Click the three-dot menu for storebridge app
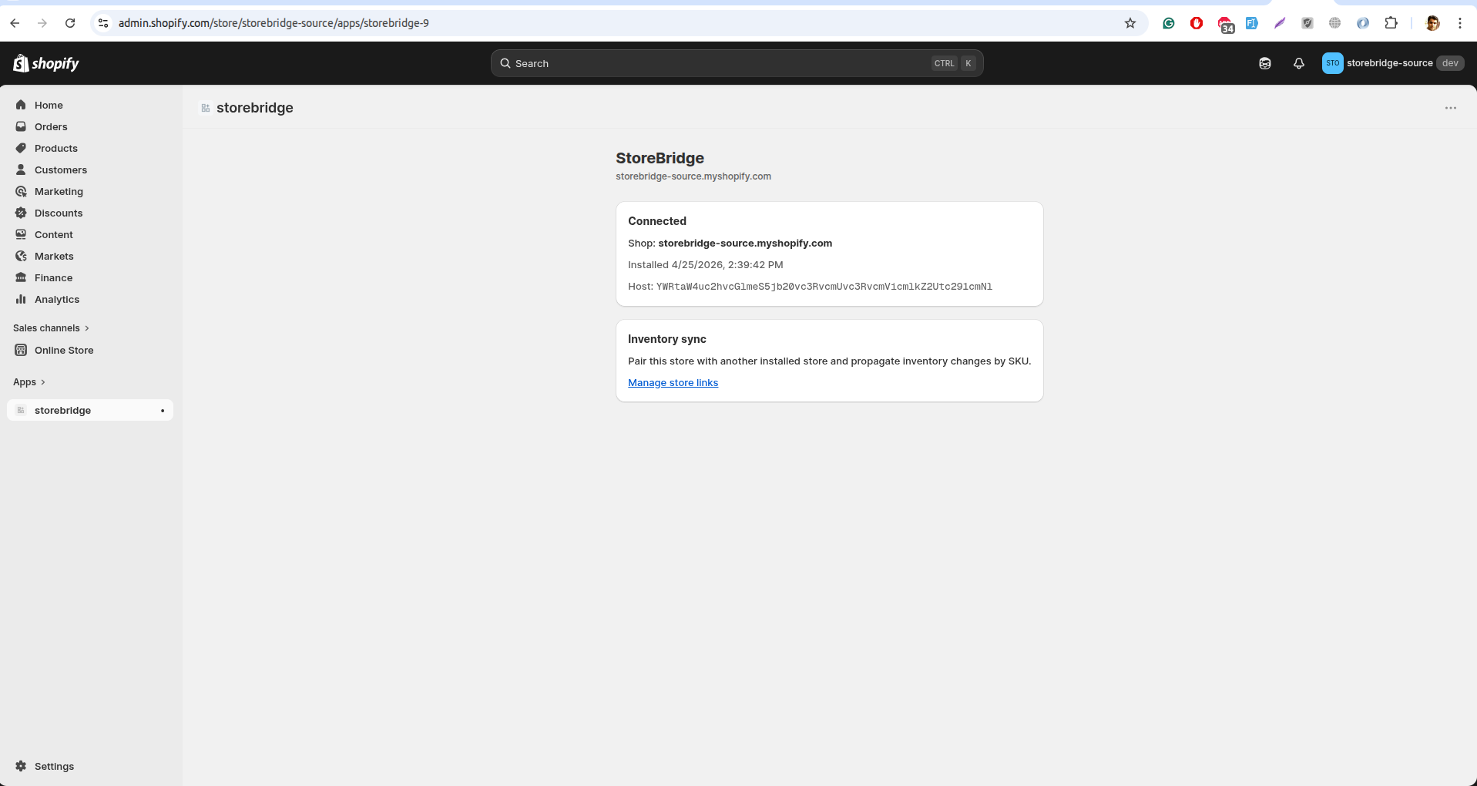This screenshot has width=1477, height=786. pos(1451,108)
